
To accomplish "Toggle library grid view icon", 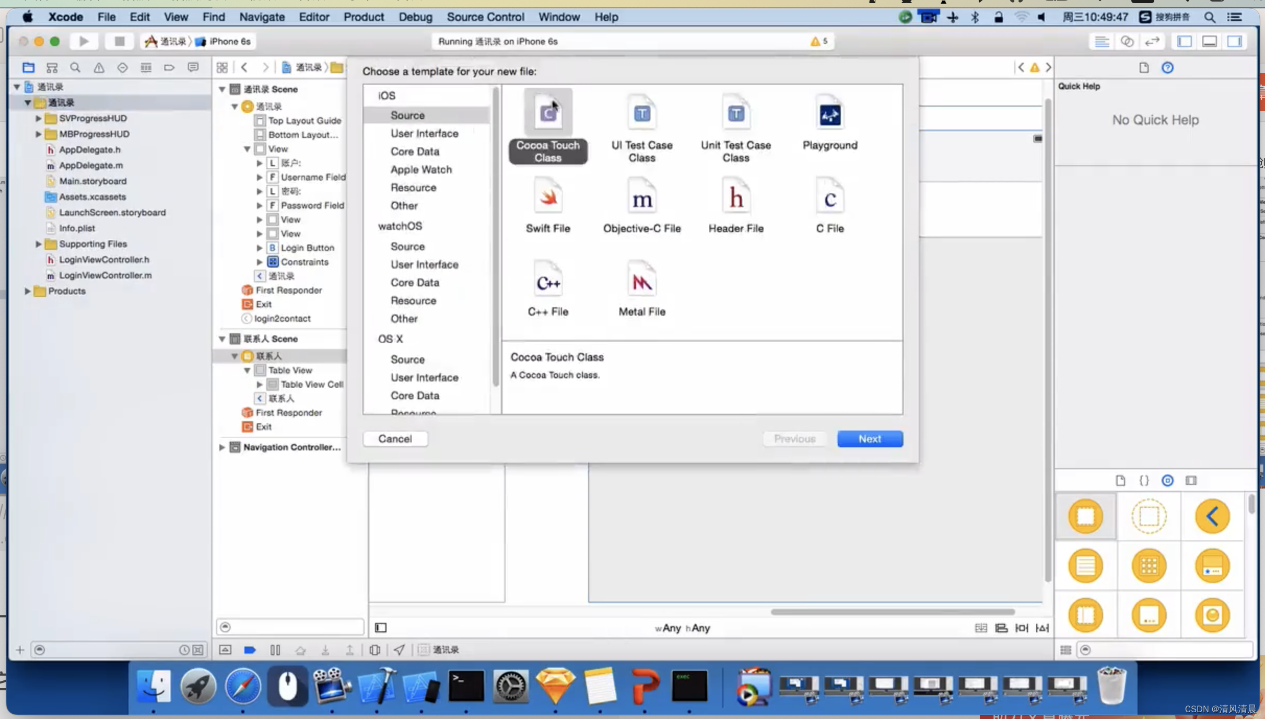I will (1065, 650).
